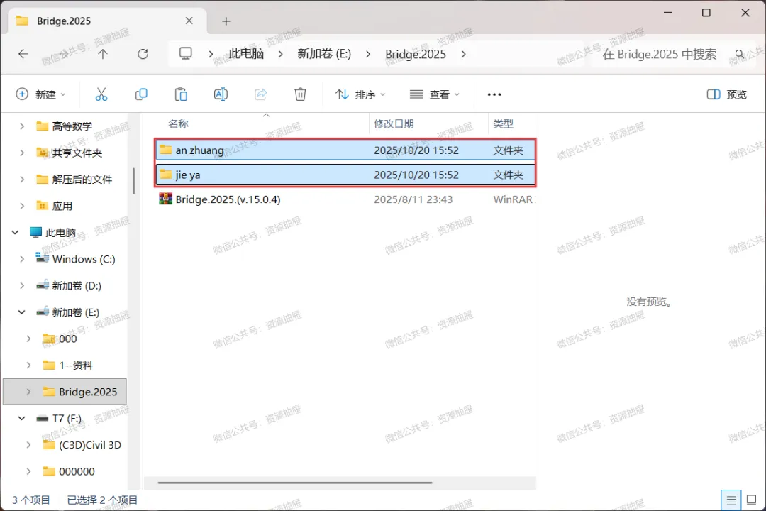Open the 新建 dropdown menu
The width and height of the screenshot is (766, 511).
(41, 94)
